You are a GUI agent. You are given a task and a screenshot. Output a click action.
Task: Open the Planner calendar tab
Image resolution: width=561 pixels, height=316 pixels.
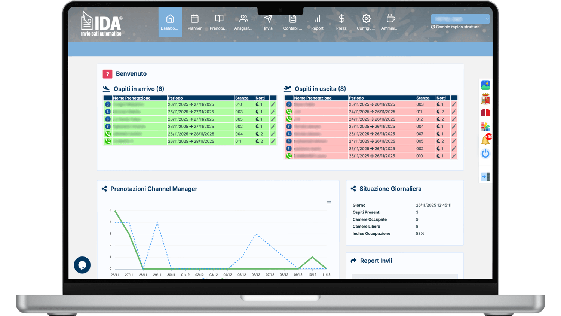194,22
